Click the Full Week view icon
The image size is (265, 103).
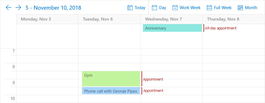tap(209, 8)
